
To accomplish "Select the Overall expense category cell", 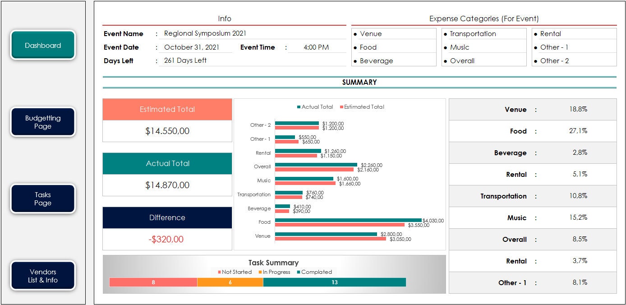I will tap(484, 61).
